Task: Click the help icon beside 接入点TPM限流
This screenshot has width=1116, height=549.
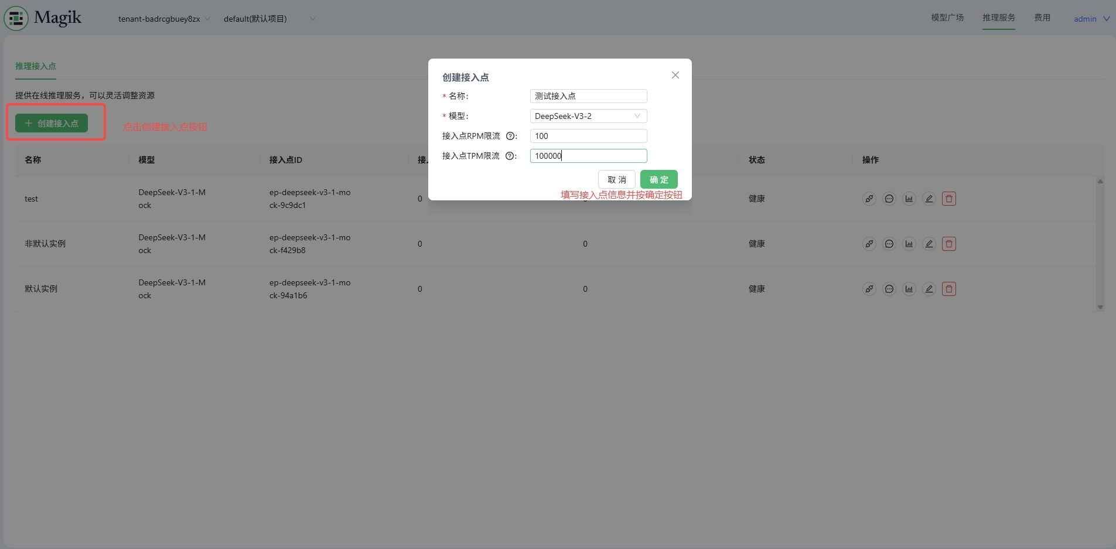Action: click(x=510, y=156)
